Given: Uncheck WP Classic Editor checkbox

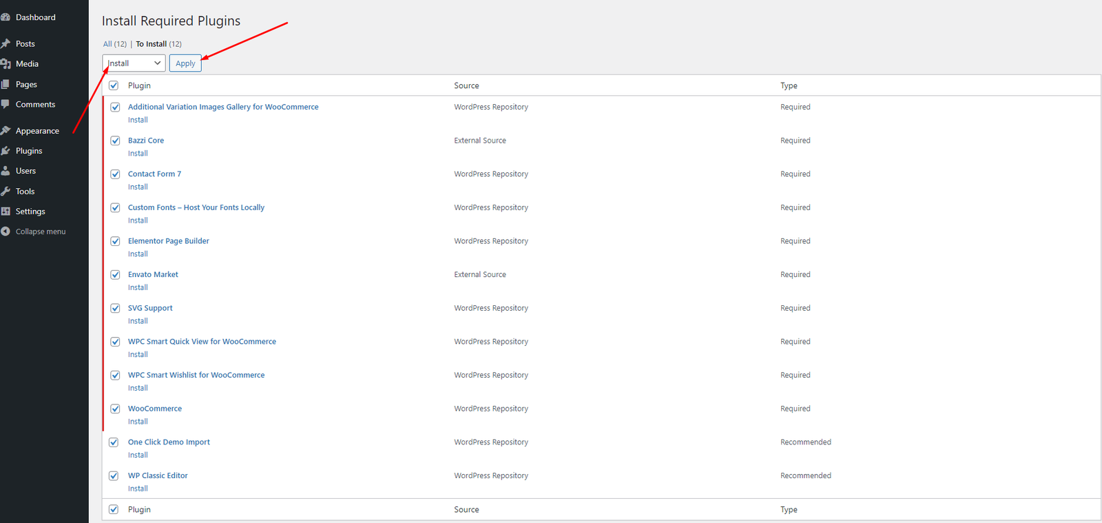Looking at the screenshot, I should [114, 475].
